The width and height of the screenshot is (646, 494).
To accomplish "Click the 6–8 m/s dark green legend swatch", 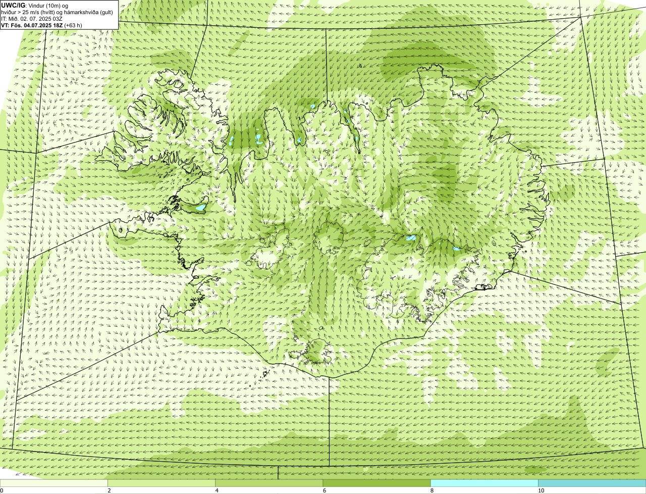I will click(376, 483).
